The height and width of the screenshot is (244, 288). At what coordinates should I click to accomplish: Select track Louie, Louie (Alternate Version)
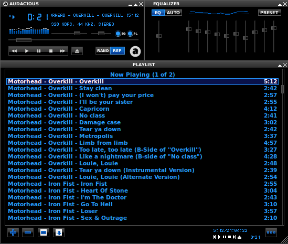tap(142, 177)
